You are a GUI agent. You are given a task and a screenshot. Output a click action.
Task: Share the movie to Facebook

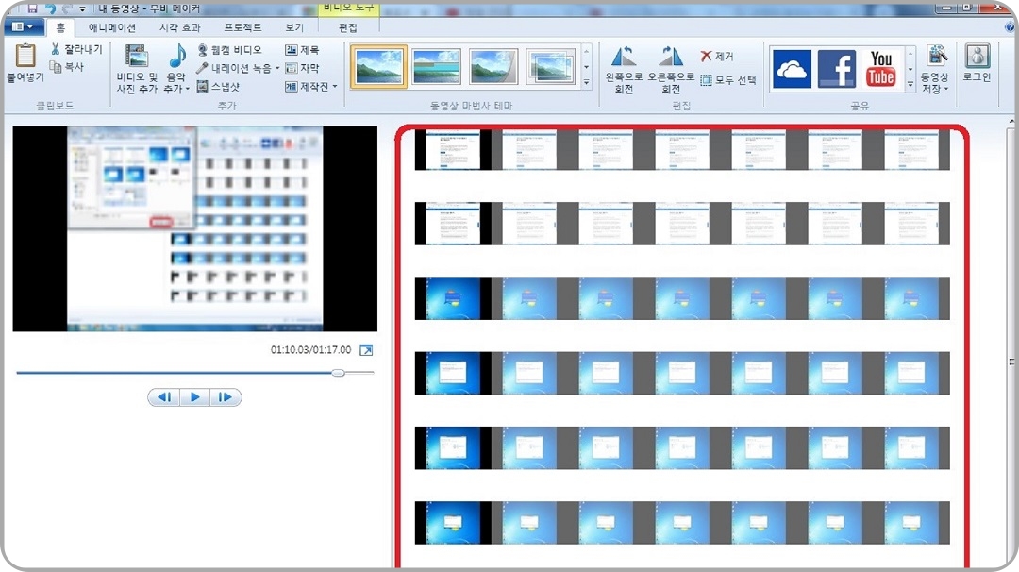[x=837, y=68]
